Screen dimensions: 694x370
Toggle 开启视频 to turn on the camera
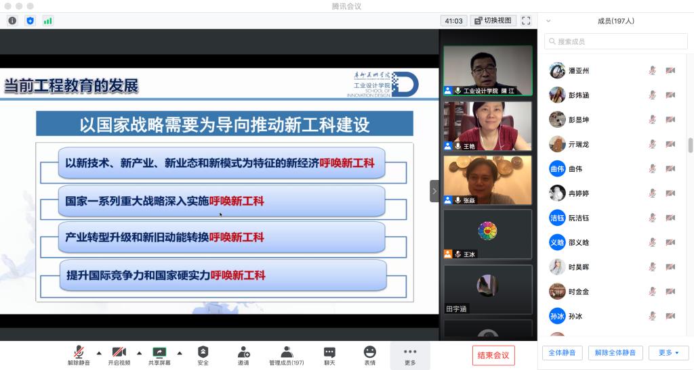[x=119, y=355]
